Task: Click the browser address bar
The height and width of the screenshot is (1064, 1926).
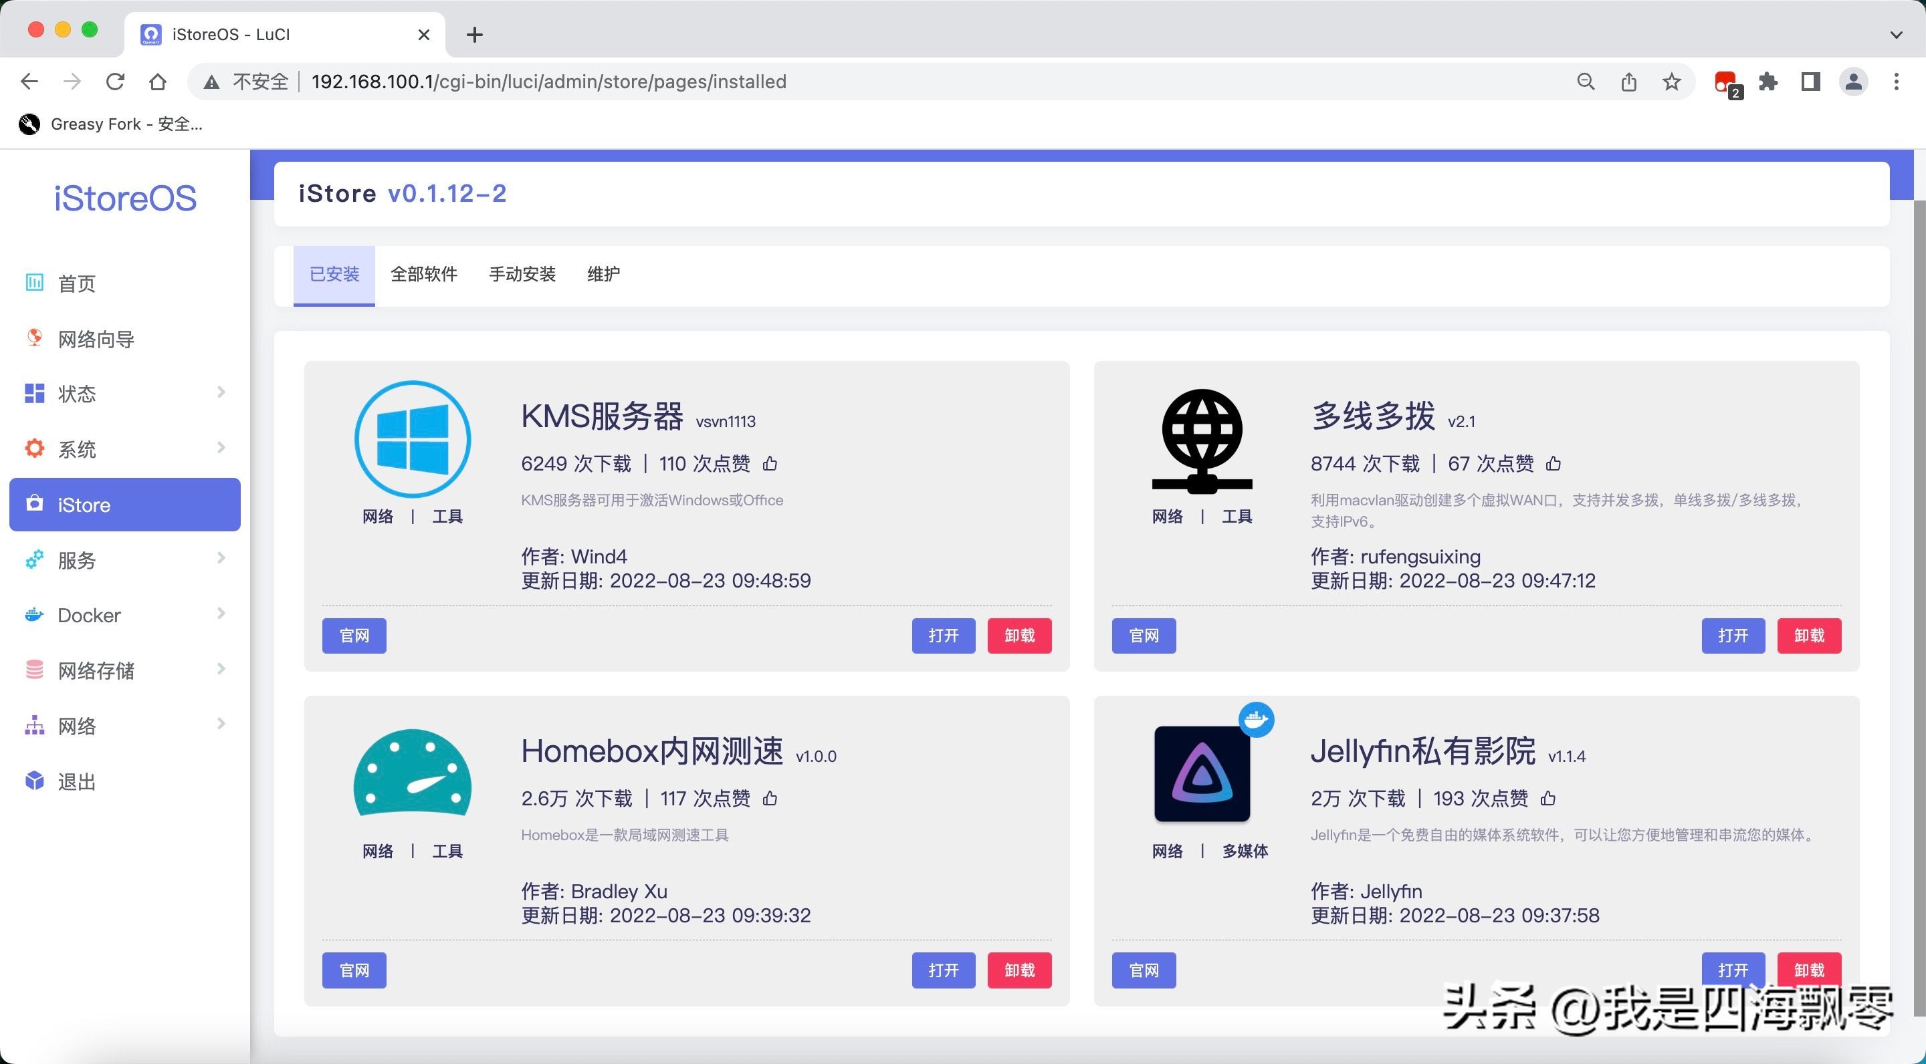Action: point(897,82)
